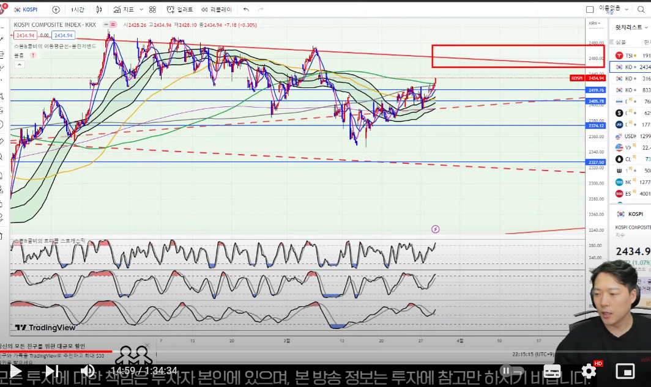Click the purple lightning event marker on chart
The image size is (651, 387).
point(435,229)
